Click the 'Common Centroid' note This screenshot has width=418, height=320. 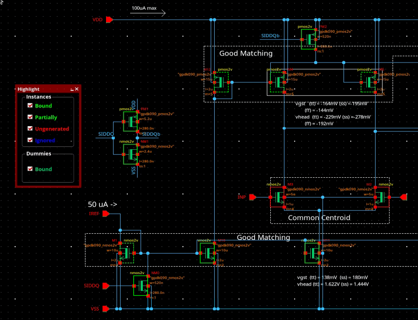click(x=319, y=218)
